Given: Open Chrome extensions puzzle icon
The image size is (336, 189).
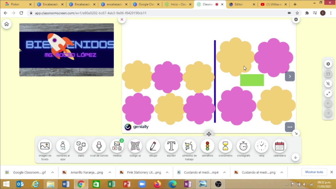Looking at the screenshot, I should point(307,13).
